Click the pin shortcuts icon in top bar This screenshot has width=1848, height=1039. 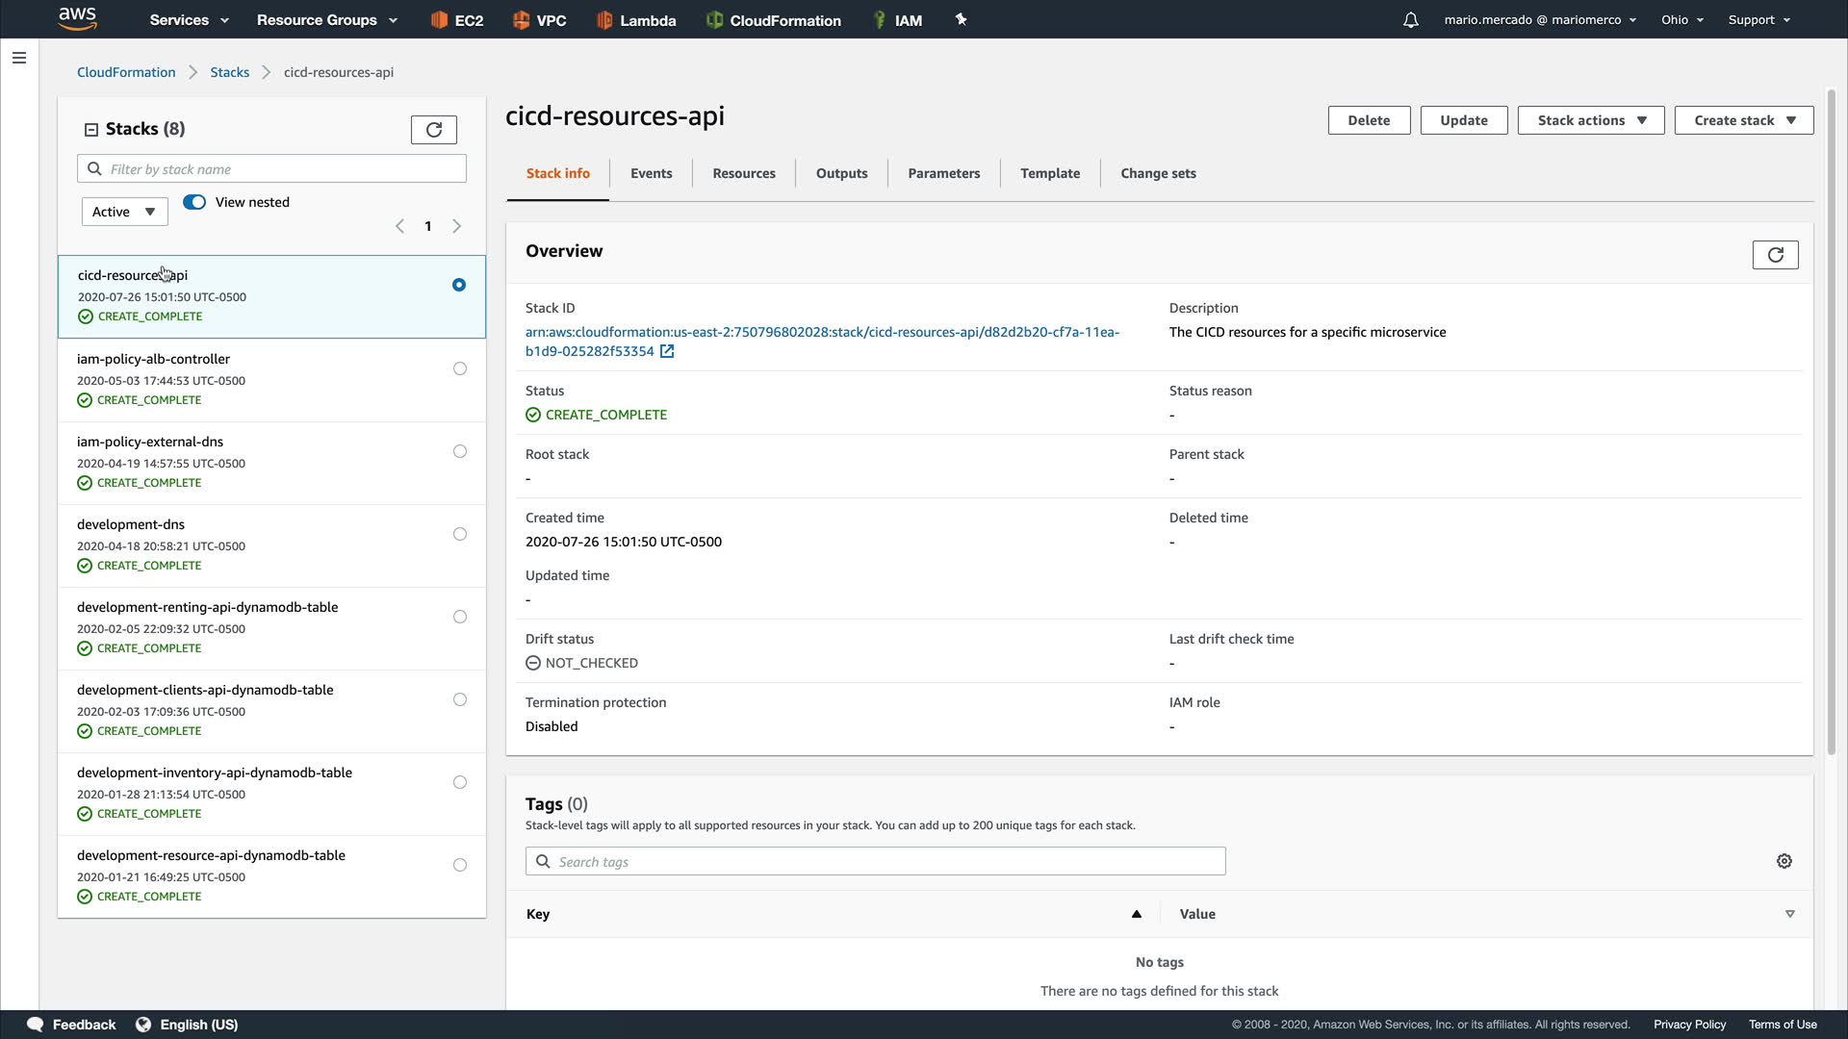point(961,19)
